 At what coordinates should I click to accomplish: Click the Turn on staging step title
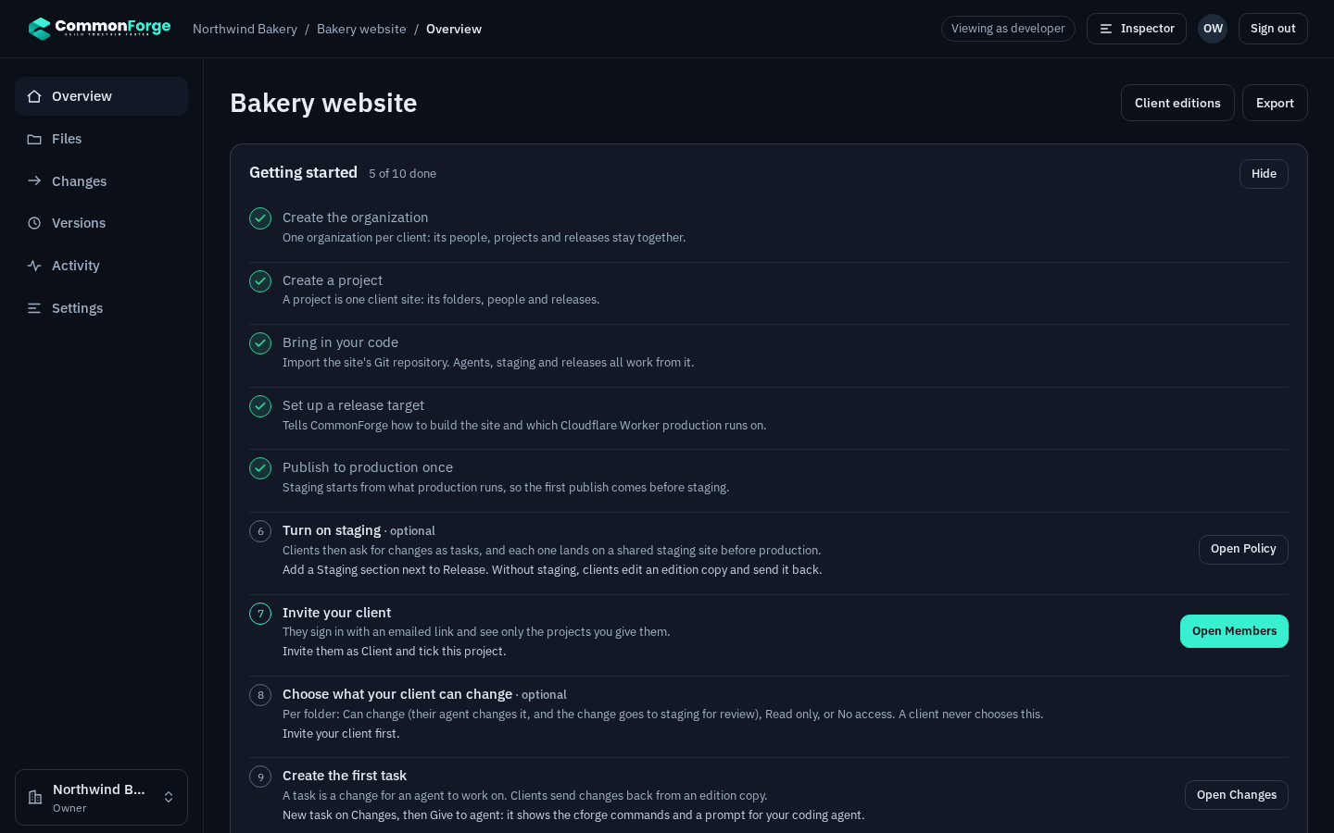pyautogui.click(x=332, y=530)
